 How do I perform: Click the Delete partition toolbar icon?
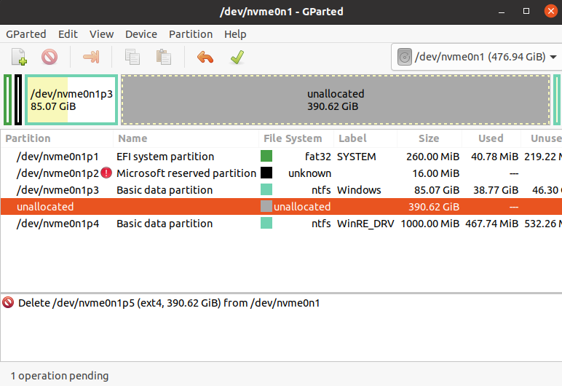tap(50, 57)
